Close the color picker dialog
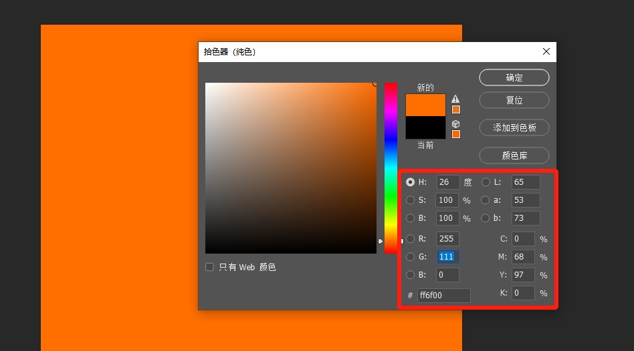The width and height of the screenshot is (634, 351). [x=546, y=51]
